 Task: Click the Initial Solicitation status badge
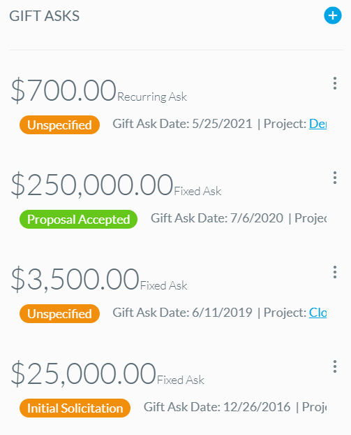[75, 408]
